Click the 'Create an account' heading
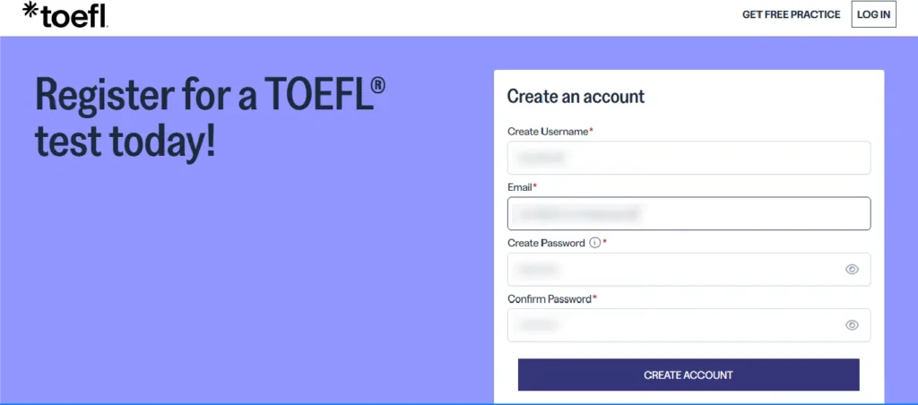The height and width of the screenshot is (405, 918). 576,96
